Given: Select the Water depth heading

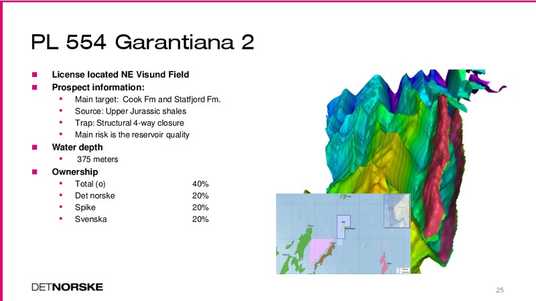Looking at the screenshot, I should (77, 147).
